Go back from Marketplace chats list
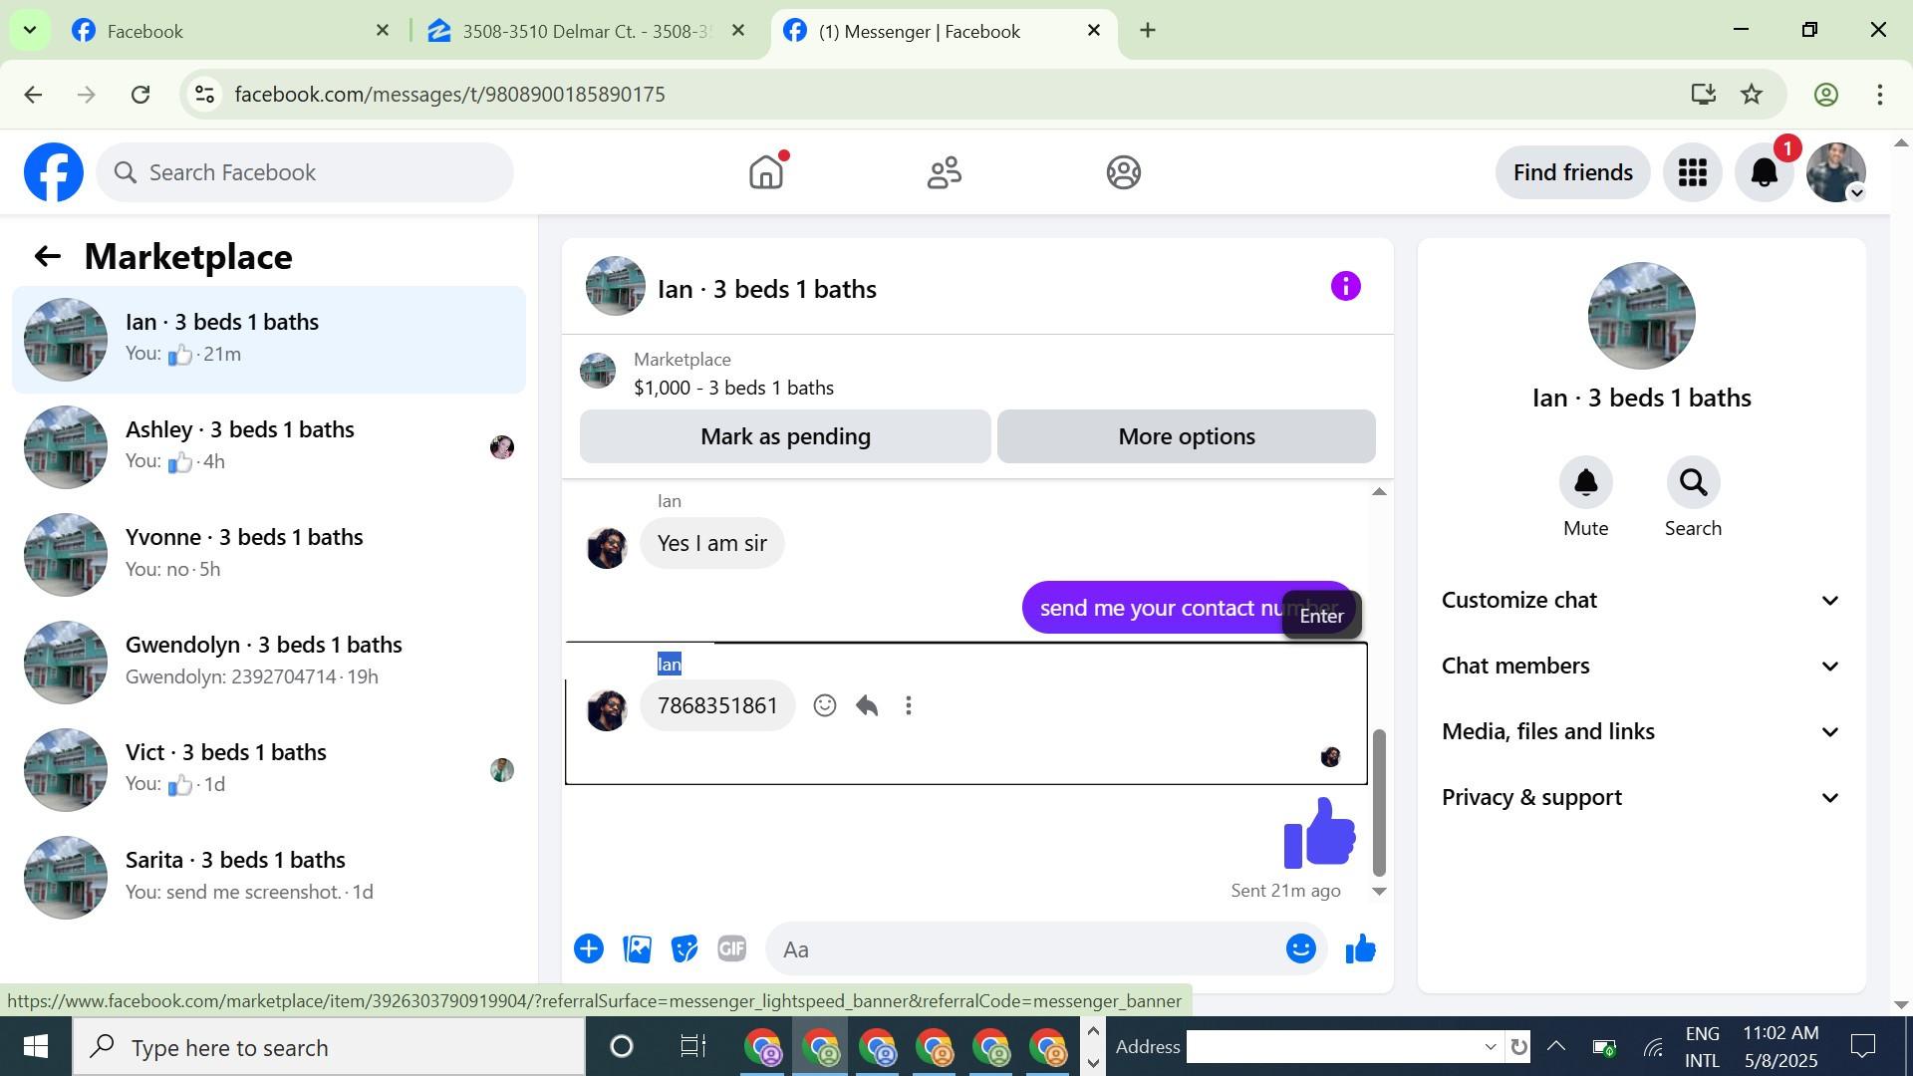The width and height of the screenshot is (1913, 1076). [47, 257]
